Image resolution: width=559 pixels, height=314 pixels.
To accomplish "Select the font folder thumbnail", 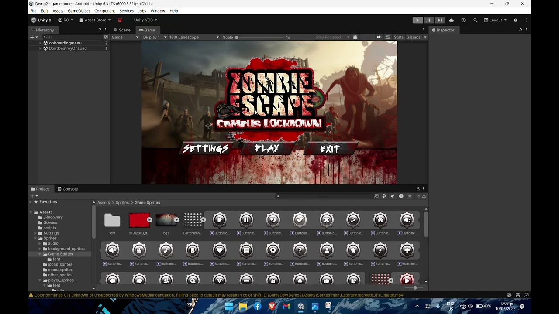I will coord(112,220).
